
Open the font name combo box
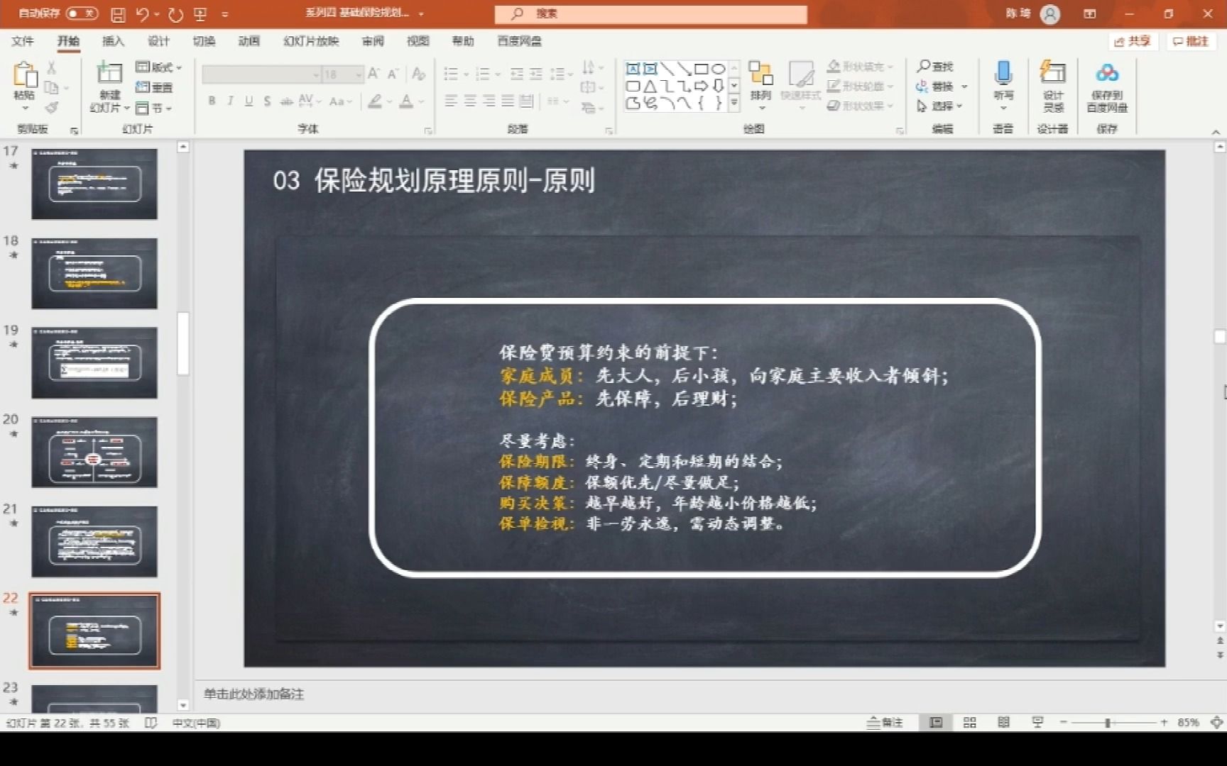(x=261, y=74)
